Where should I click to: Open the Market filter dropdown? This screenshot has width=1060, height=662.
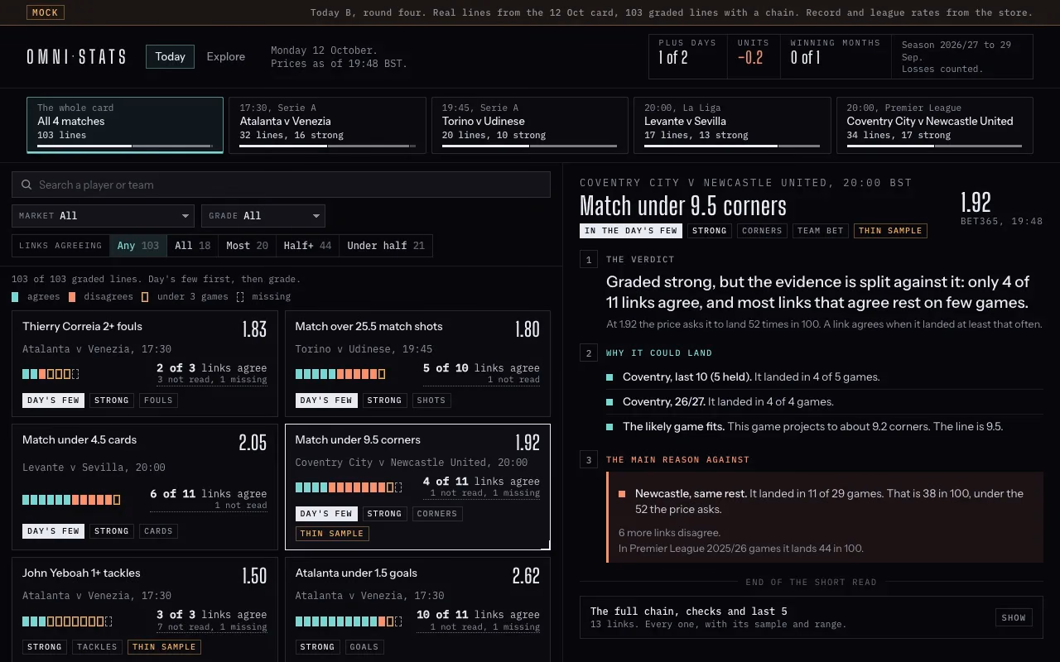(103, 216)
